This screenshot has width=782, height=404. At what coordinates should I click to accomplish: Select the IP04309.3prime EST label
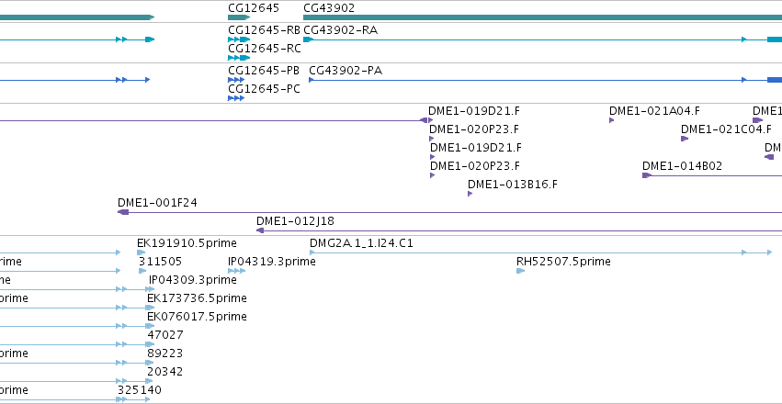click(192, 280)
